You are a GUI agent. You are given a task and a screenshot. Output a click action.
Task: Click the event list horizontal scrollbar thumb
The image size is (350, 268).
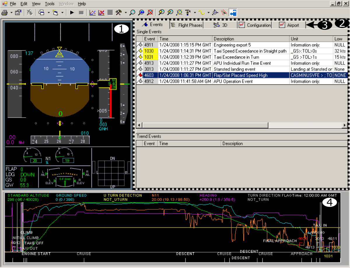[x=205, y=125]
